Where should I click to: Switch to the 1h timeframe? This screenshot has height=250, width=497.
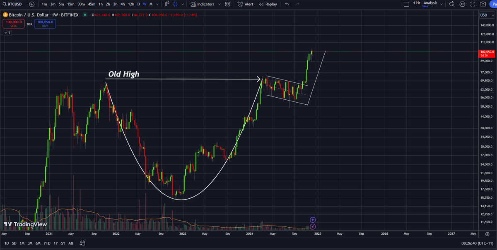click(x=101, y=4)
